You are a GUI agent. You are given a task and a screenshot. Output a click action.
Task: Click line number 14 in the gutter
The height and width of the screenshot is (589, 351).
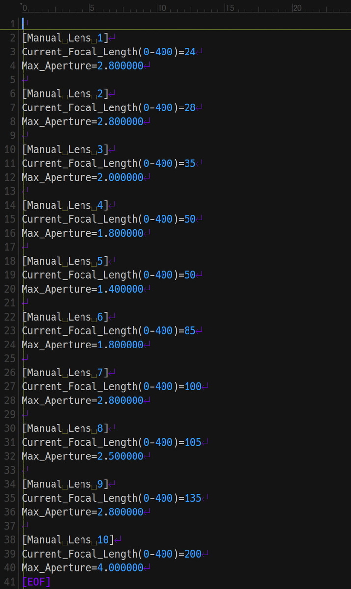coord(11,205)
